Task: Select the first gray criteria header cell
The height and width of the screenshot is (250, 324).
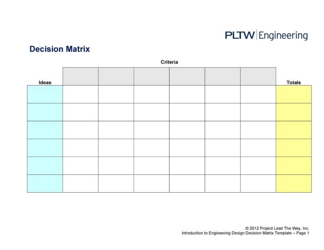Action: click(x=80, y=76)
